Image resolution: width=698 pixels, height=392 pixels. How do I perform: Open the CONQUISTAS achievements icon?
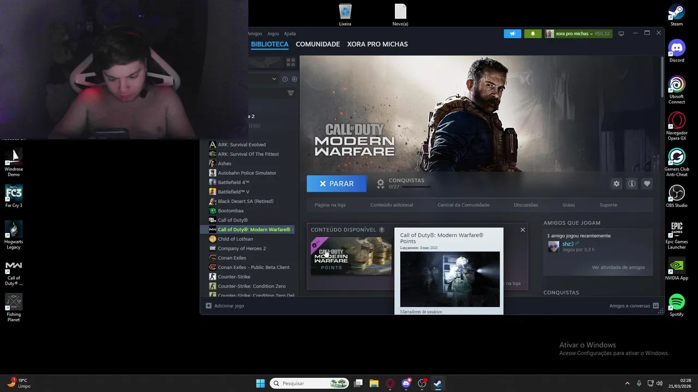coord(381,184)
